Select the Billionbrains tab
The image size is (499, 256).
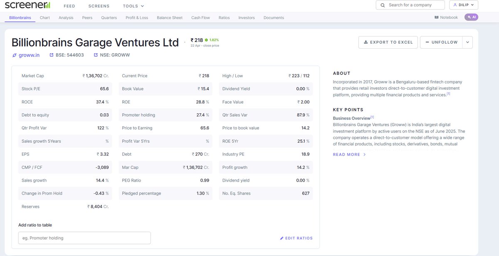coord(20,18)
